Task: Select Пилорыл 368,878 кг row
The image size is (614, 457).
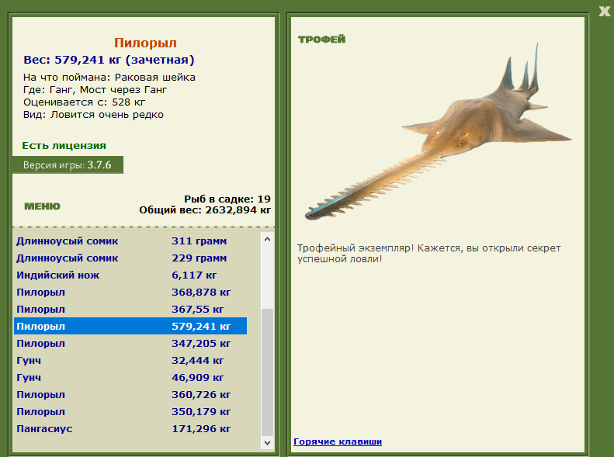Action: tap(130, 293)
